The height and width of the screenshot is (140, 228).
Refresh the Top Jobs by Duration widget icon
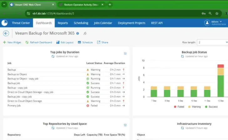pyautogui.click(x=53, y=57)
